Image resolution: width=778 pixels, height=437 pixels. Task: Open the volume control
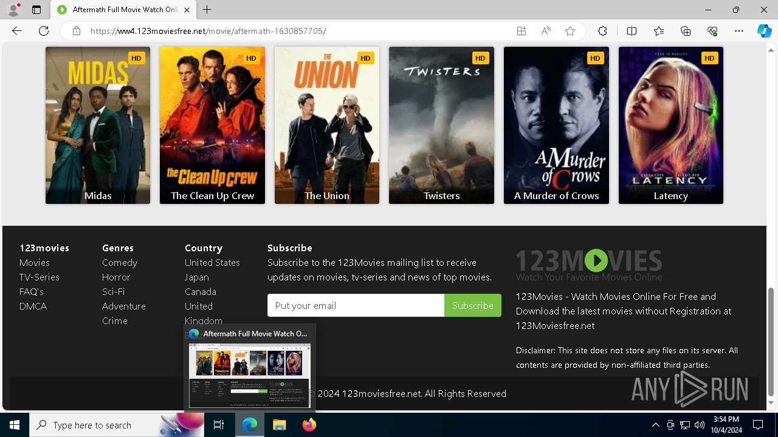tap(700, 425)
